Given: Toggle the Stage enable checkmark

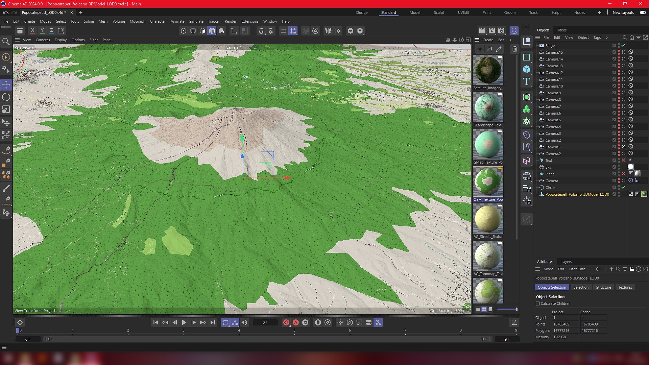Looking at the screenshot, I should coord(624,45).
